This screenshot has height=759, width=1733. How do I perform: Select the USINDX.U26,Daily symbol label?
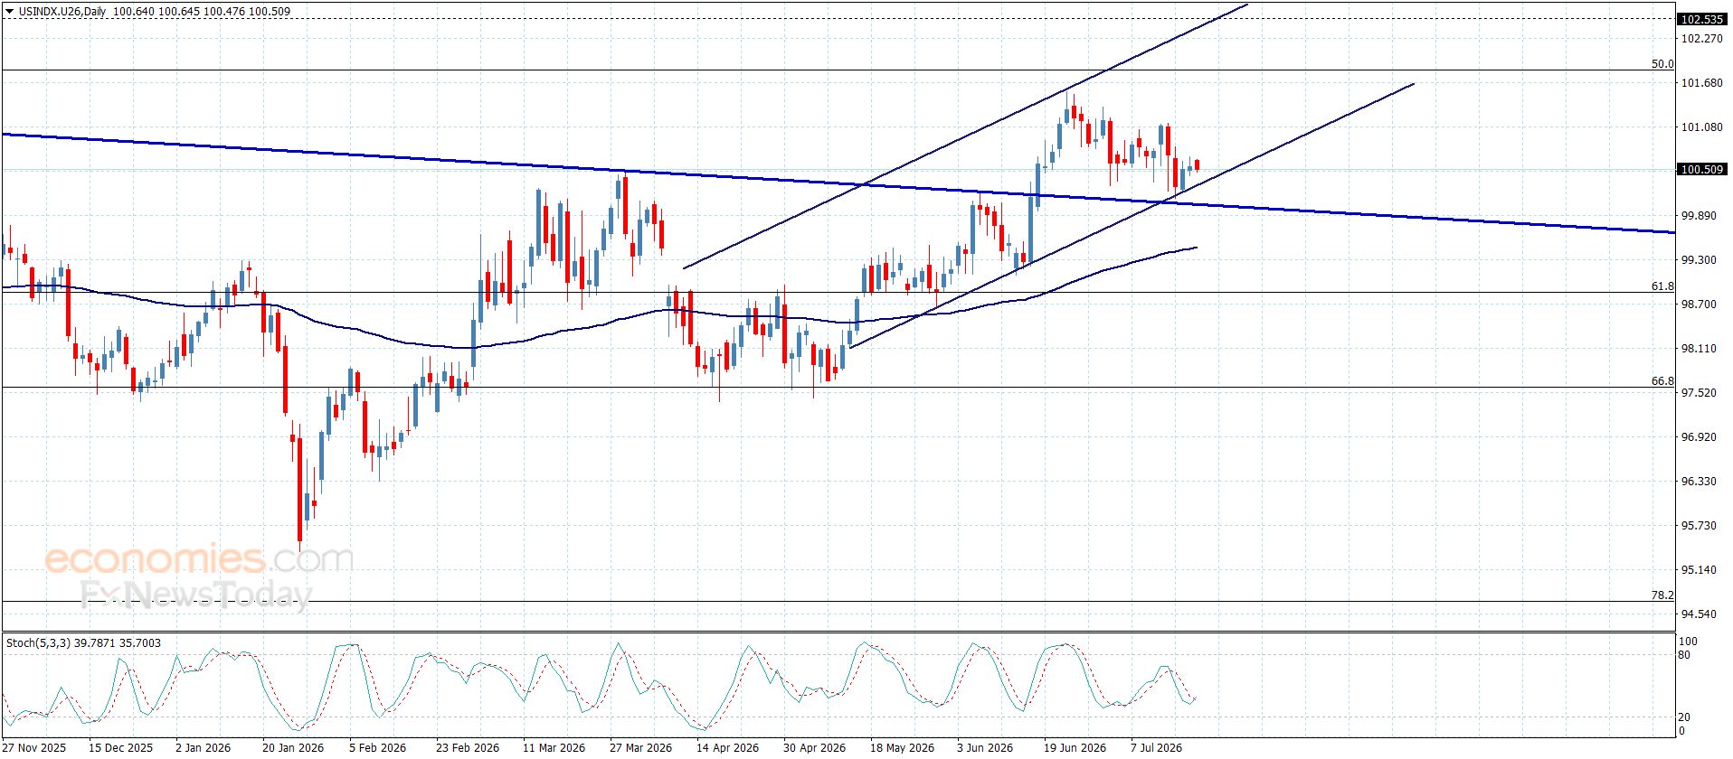click(x=62, y=12)
